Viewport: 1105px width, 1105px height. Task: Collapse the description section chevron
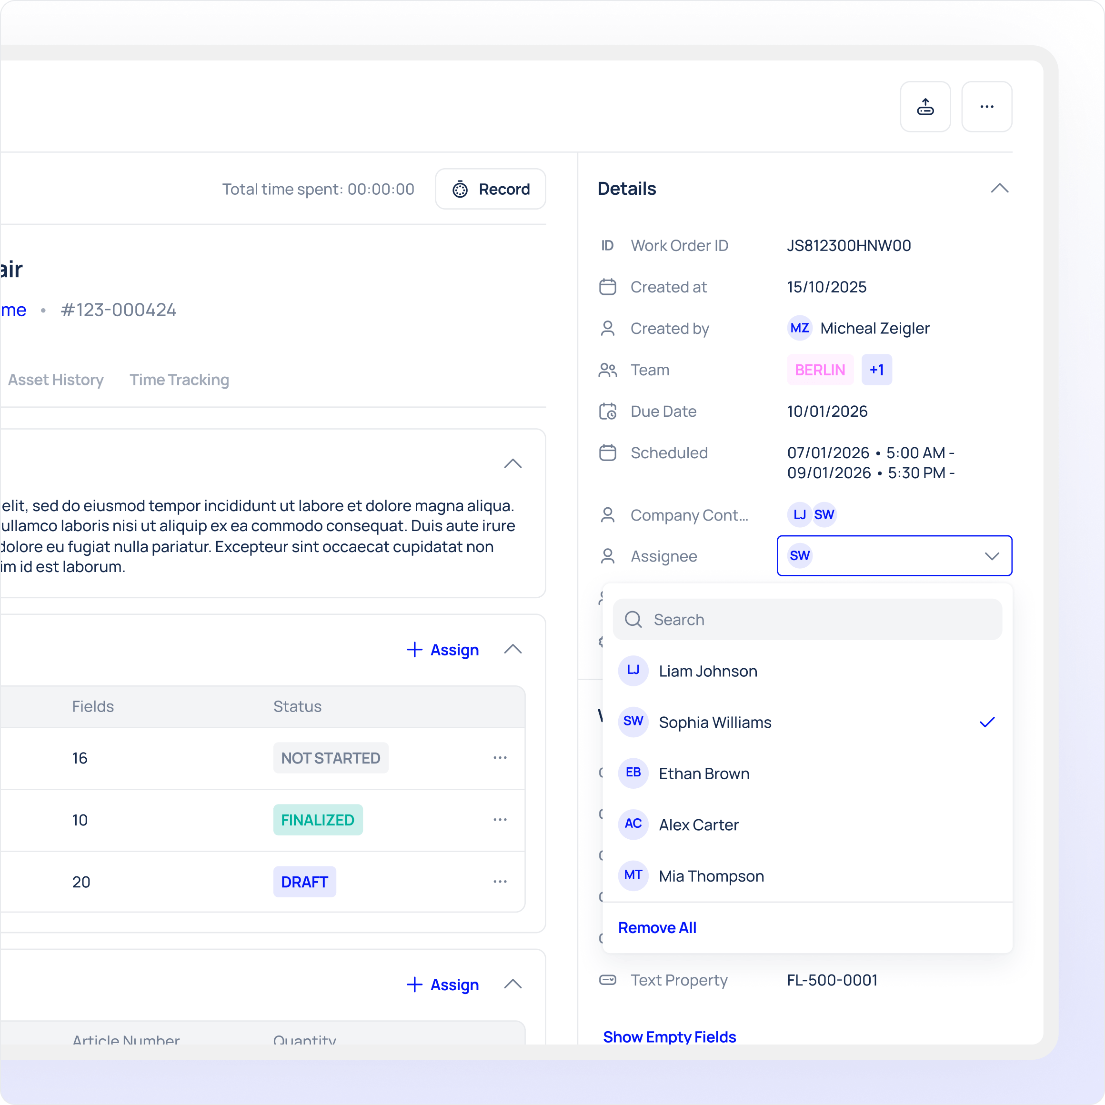pyautogui.click(x=512, y=463)
